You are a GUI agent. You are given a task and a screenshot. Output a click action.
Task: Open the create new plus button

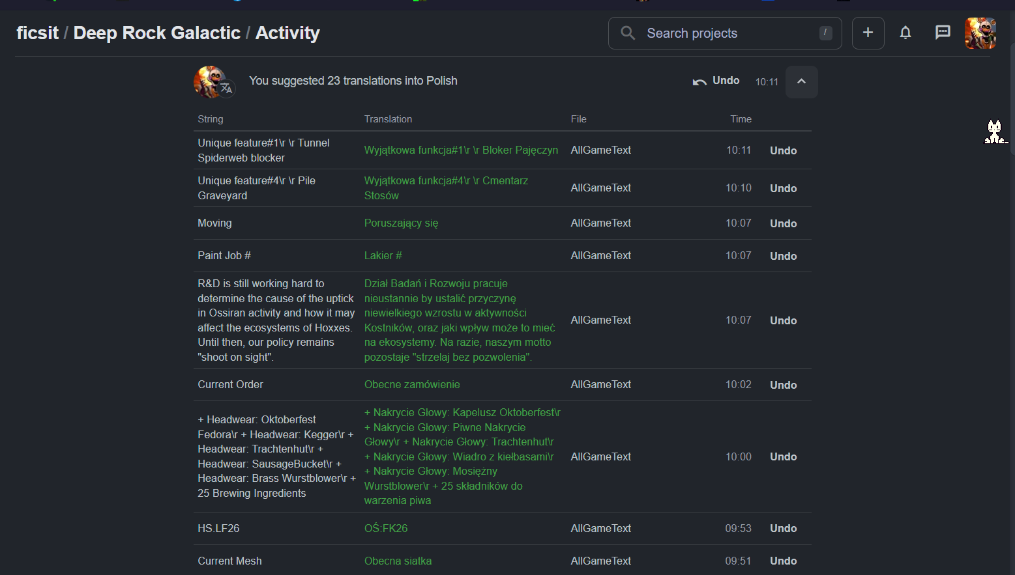868,33
